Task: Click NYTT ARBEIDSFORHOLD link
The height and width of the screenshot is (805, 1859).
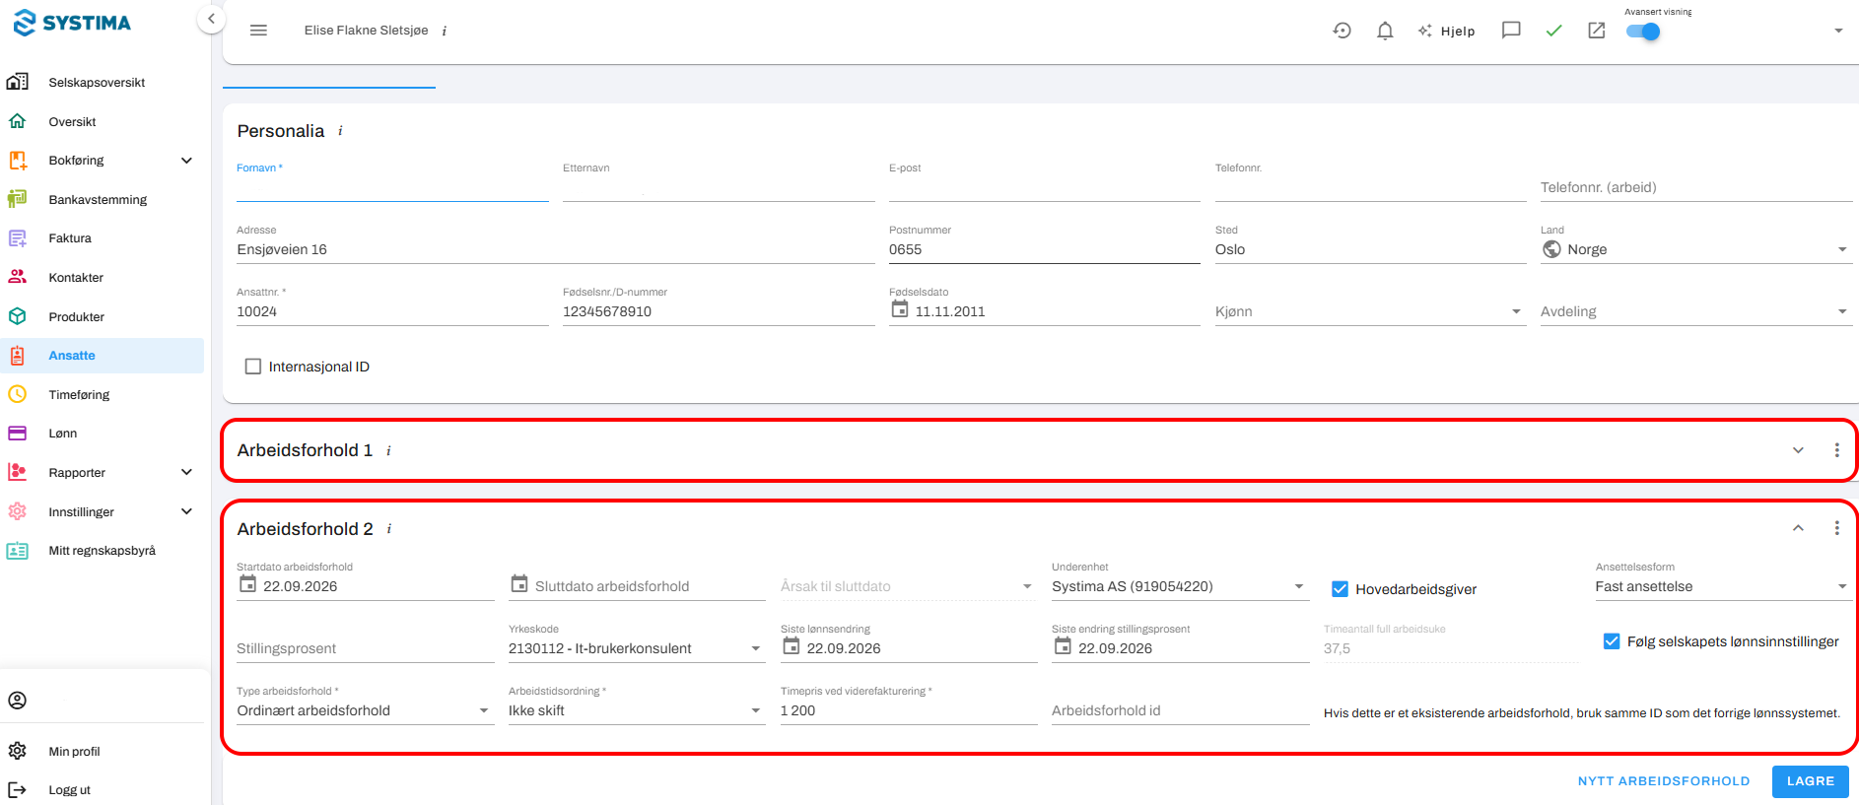Action: point(1664,781)
